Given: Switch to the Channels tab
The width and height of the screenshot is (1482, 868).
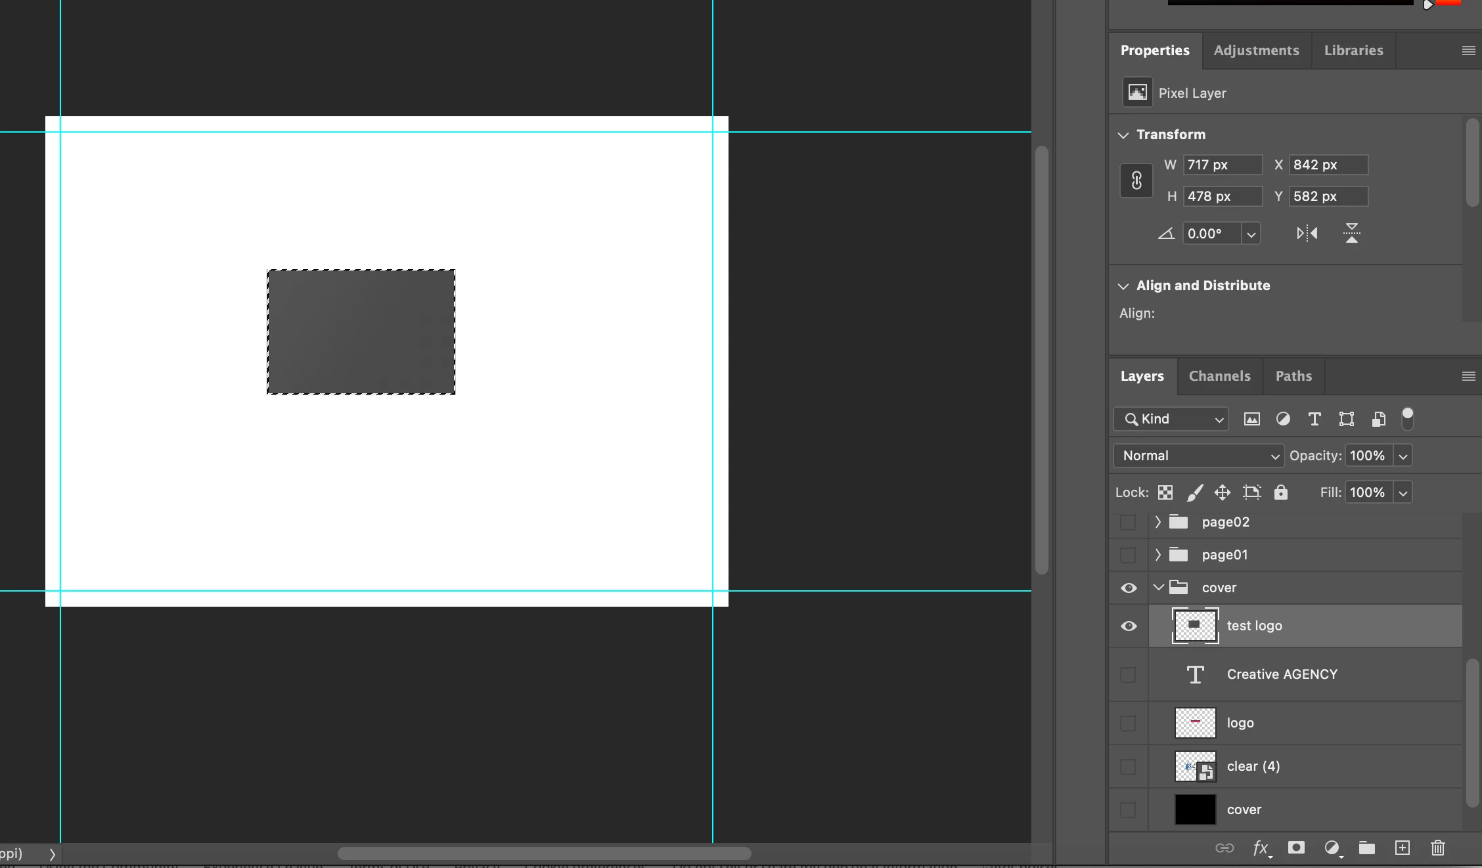Looking at the screenshot, I should (1219, 376).
